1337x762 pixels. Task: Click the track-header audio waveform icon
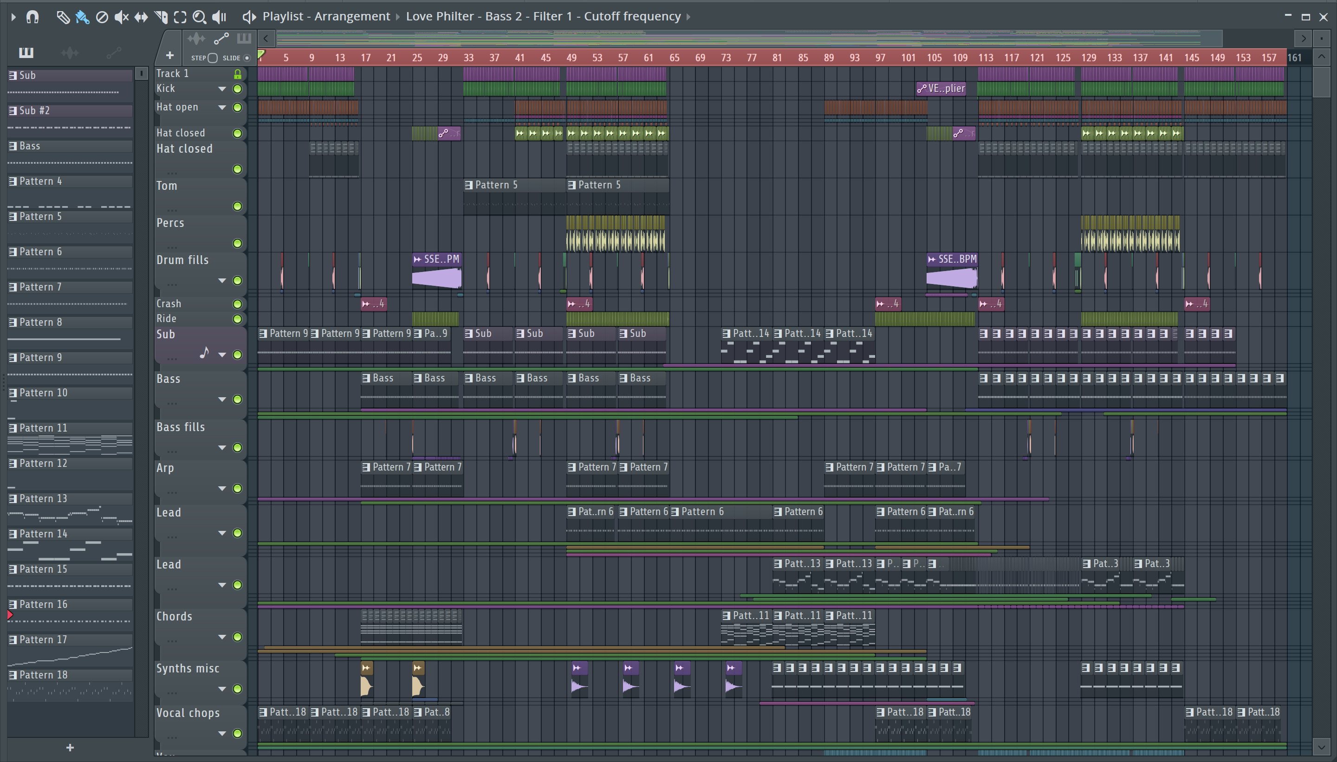196,38
